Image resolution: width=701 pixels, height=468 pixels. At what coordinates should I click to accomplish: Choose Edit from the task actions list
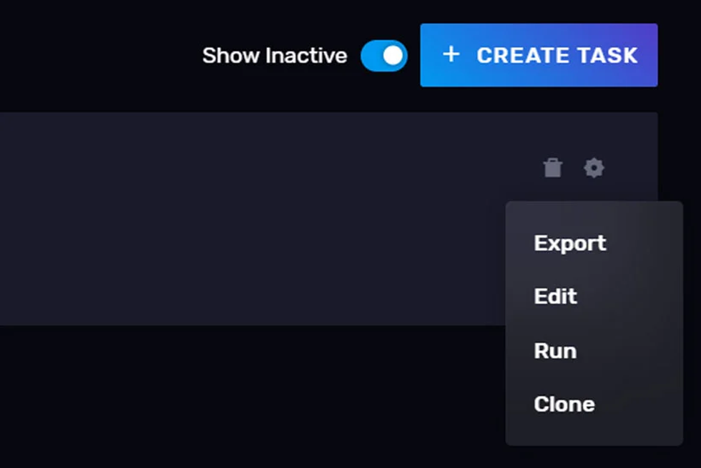[555, 297]
